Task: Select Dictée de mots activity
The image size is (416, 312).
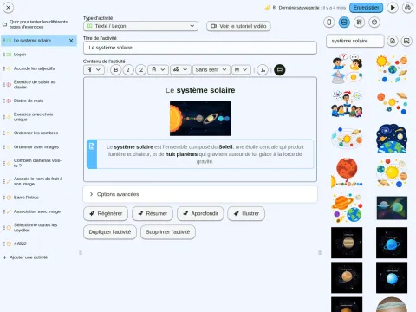Action: click(39, 101)
